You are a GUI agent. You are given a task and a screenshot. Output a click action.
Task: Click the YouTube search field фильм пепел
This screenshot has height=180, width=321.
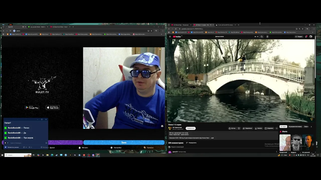coord(234,36)
